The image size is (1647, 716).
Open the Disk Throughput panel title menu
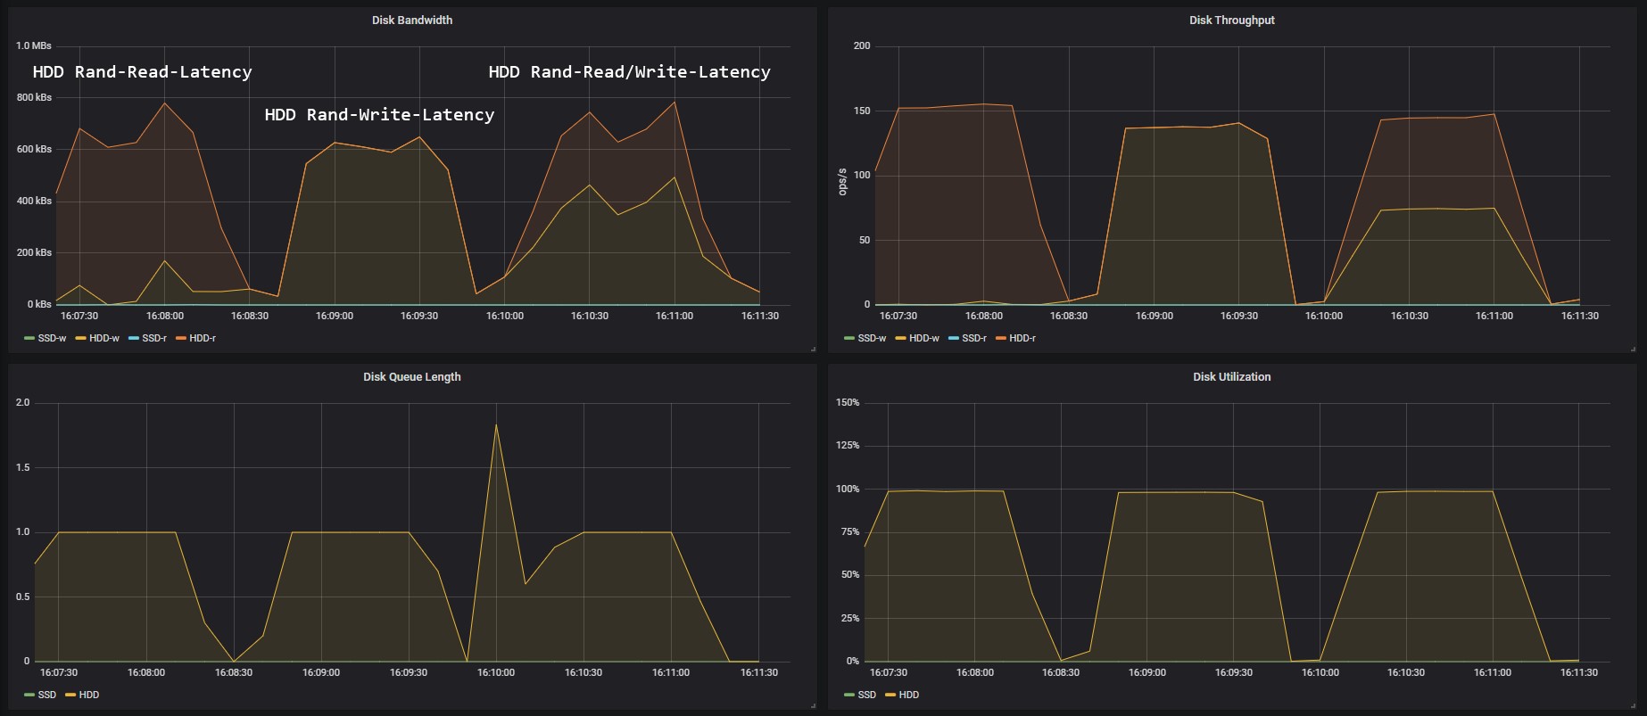pyautogui.click(x=1231, y=21)
